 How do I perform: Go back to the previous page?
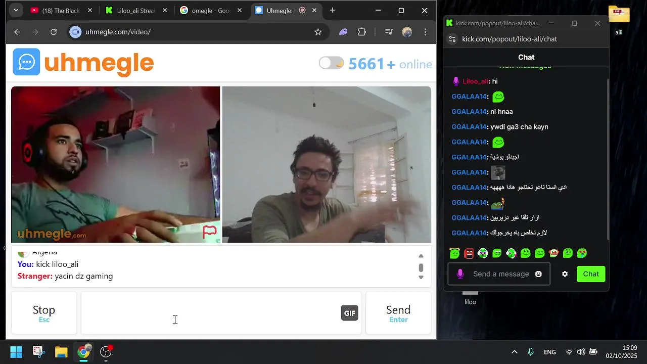[x=17, y=32]
